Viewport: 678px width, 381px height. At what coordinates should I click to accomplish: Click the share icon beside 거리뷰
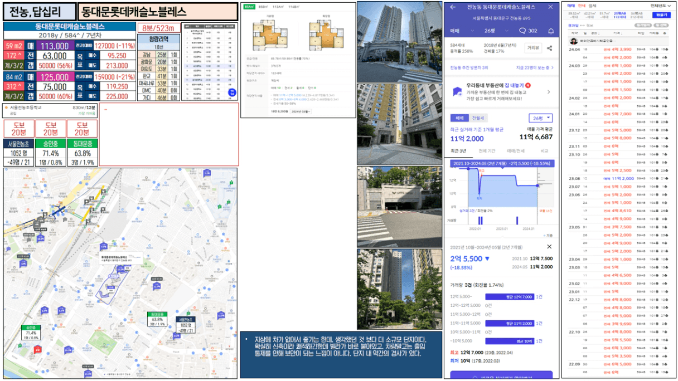549,48
